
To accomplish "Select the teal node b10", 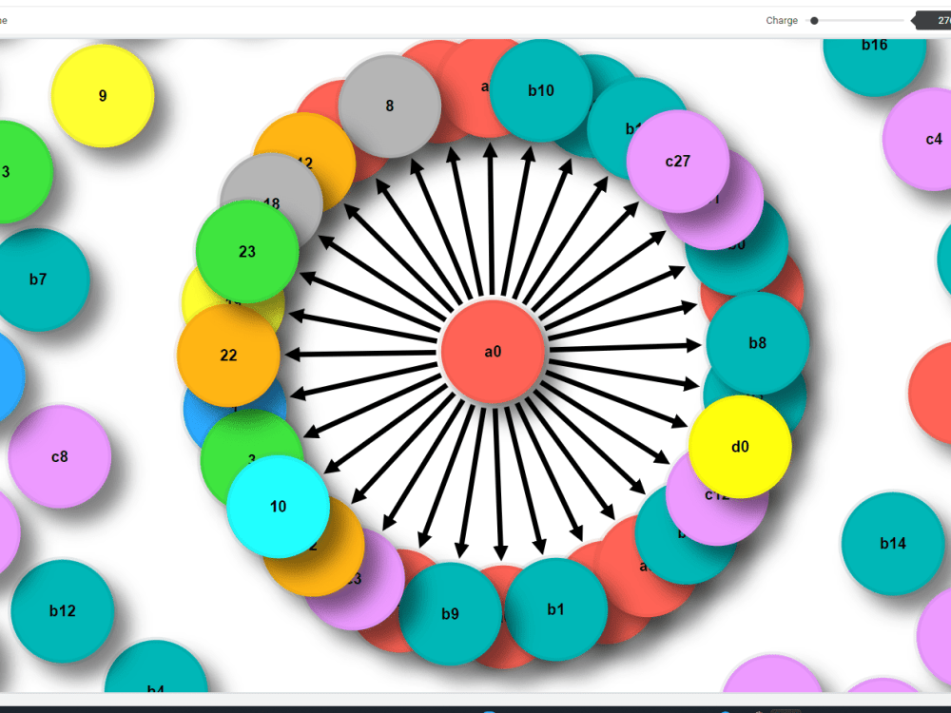I will click(x=540, y=90).
